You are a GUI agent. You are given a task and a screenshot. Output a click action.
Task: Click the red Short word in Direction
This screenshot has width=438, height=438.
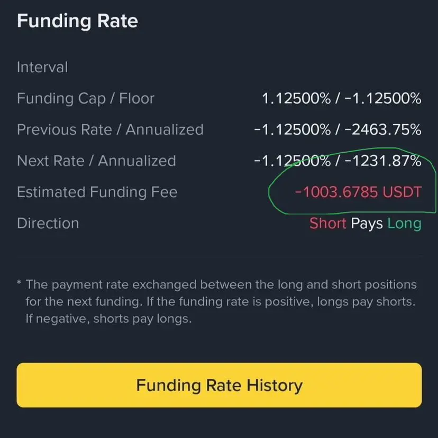pos(328,223)
